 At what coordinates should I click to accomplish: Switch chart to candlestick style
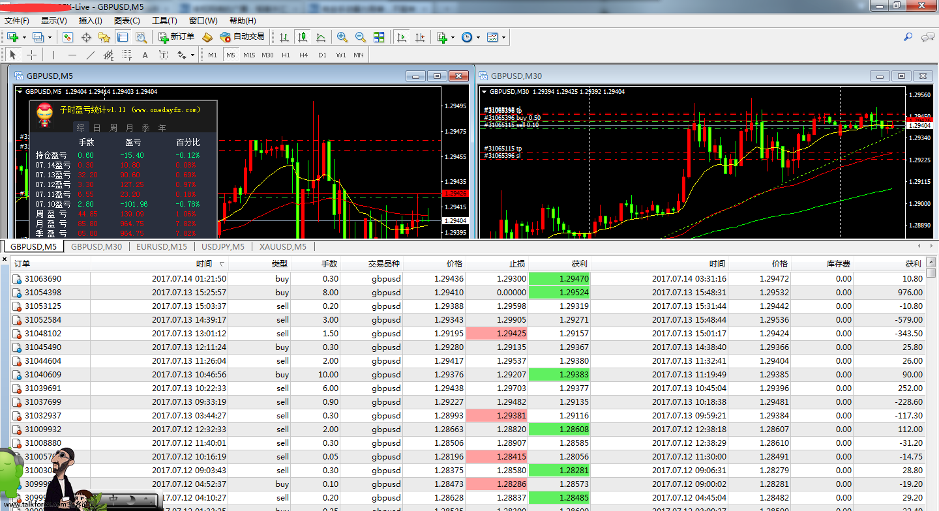pyautogui.click(x=302, y=37)
